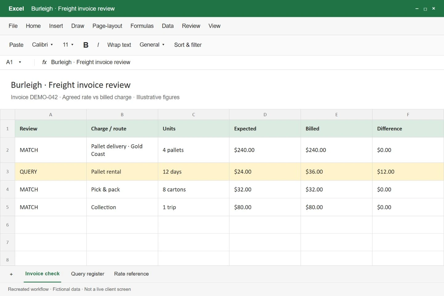Open the Page-layout ribbon tab
Screen dimensions: 444x296
coord(107,26)
